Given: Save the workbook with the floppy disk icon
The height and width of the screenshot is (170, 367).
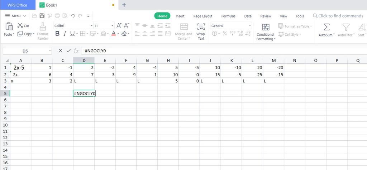Looking at the screenshot, I should pos(42,16).
